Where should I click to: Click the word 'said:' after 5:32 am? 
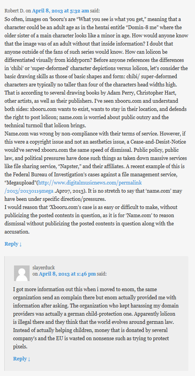(x=95, y=11)
